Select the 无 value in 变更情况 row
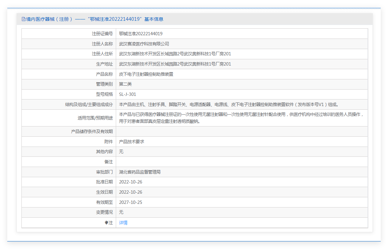 [x=121, y=212]
